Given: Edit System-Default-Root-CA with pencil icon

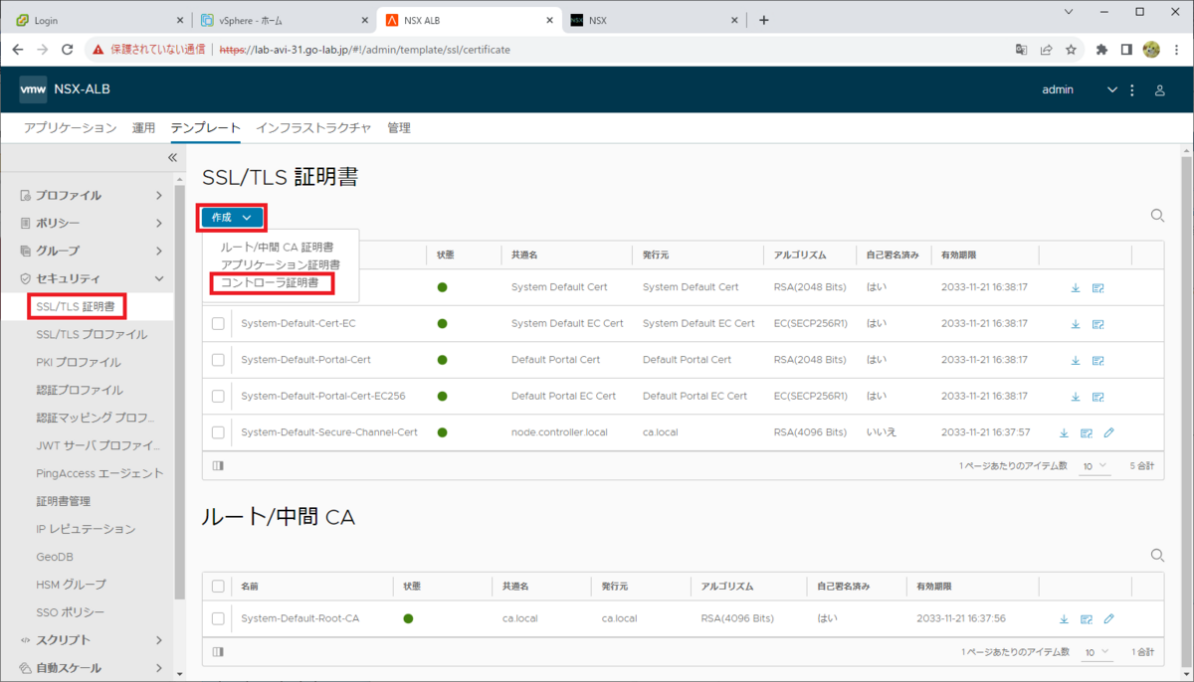Looking at the screenshot, I should click(1108, 618).
